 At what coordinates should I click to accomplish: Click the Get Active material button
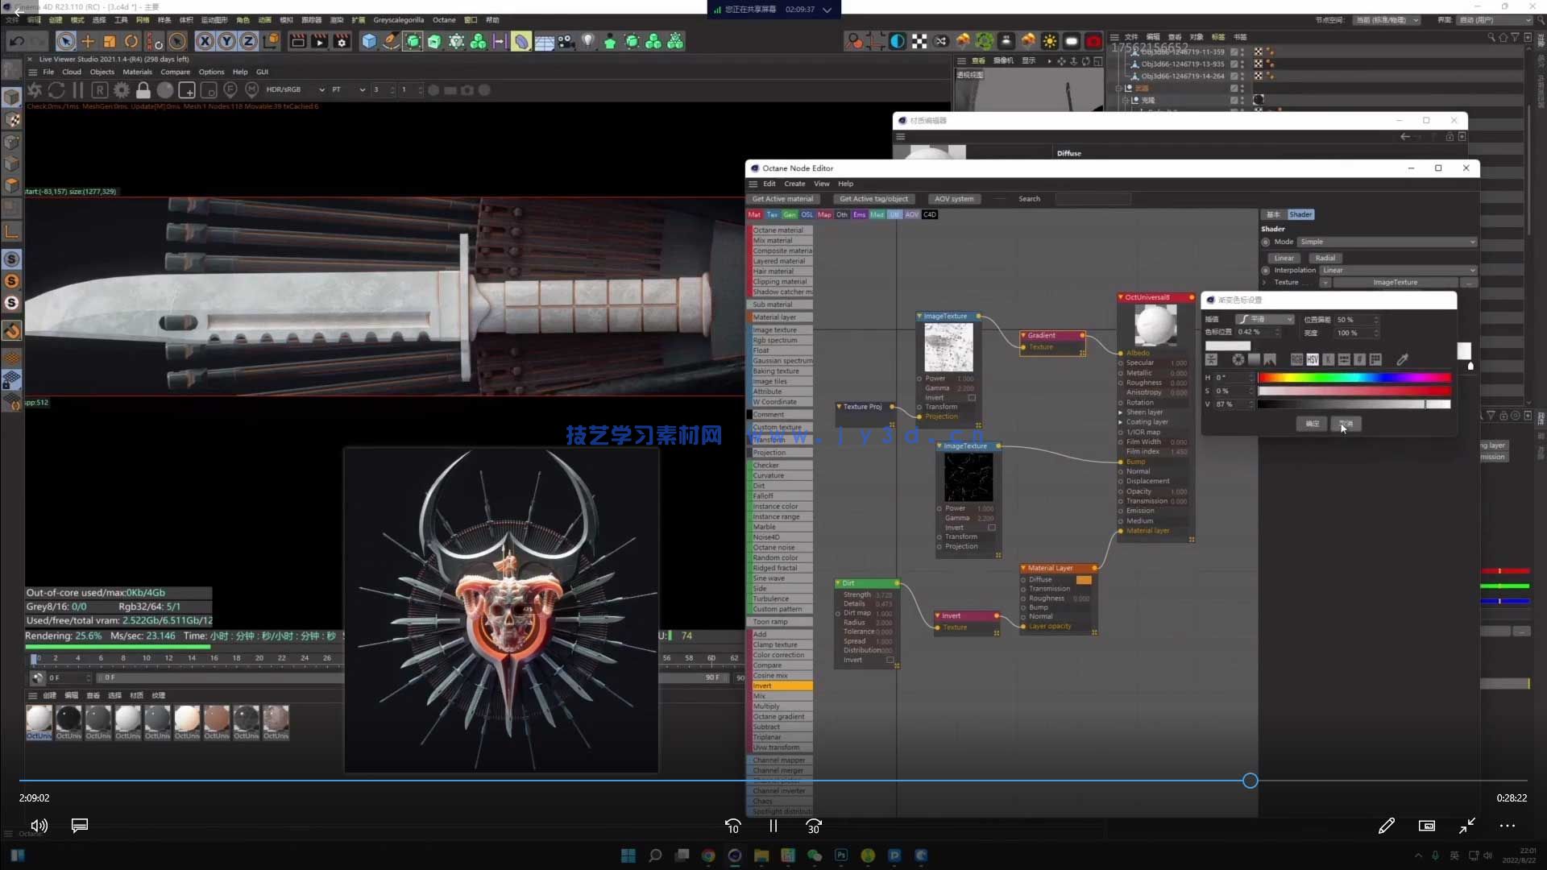pos(782,199)
